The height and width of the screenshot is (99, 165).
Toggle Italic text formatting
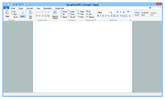point(101,16)
